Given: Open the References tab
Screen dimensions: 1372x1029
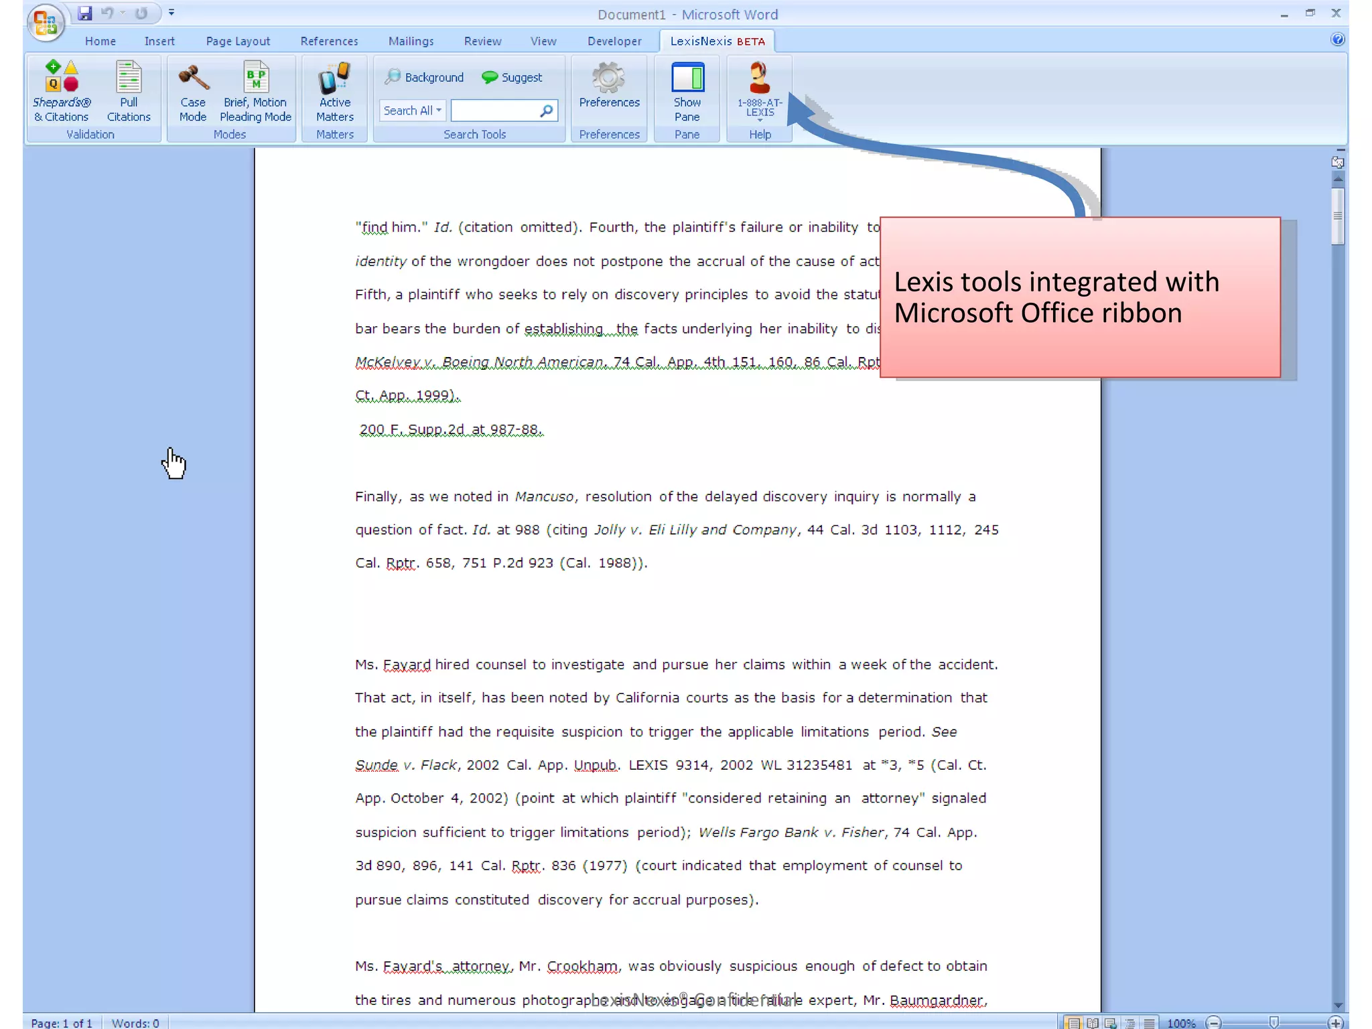Looking at the screenshot, I should tap(329, 41).
